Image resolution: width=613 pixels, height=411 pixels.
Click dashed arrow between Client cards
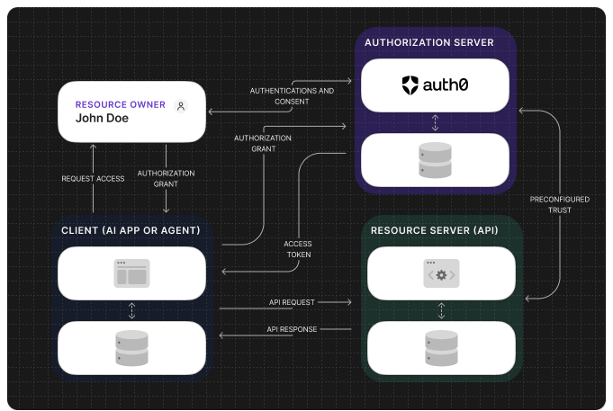tap(131, 310)
